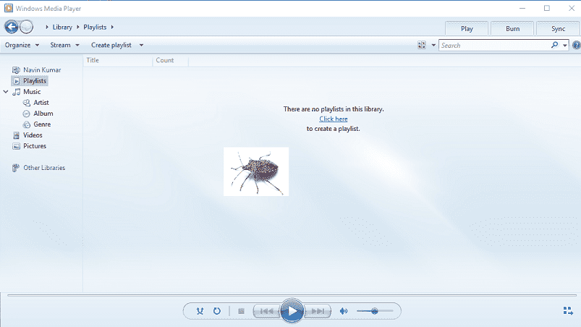The width and height of the screenshot is (581, 327).
Task: Click the 'Click here' link
Action: (334, 119)
